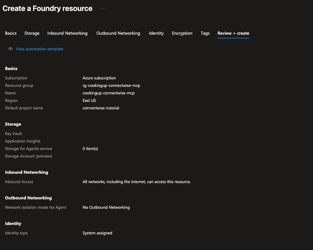Click the 'Subscription' label
Screen dimensions: 313x250
pyautogui.click(x=16, y=78)
